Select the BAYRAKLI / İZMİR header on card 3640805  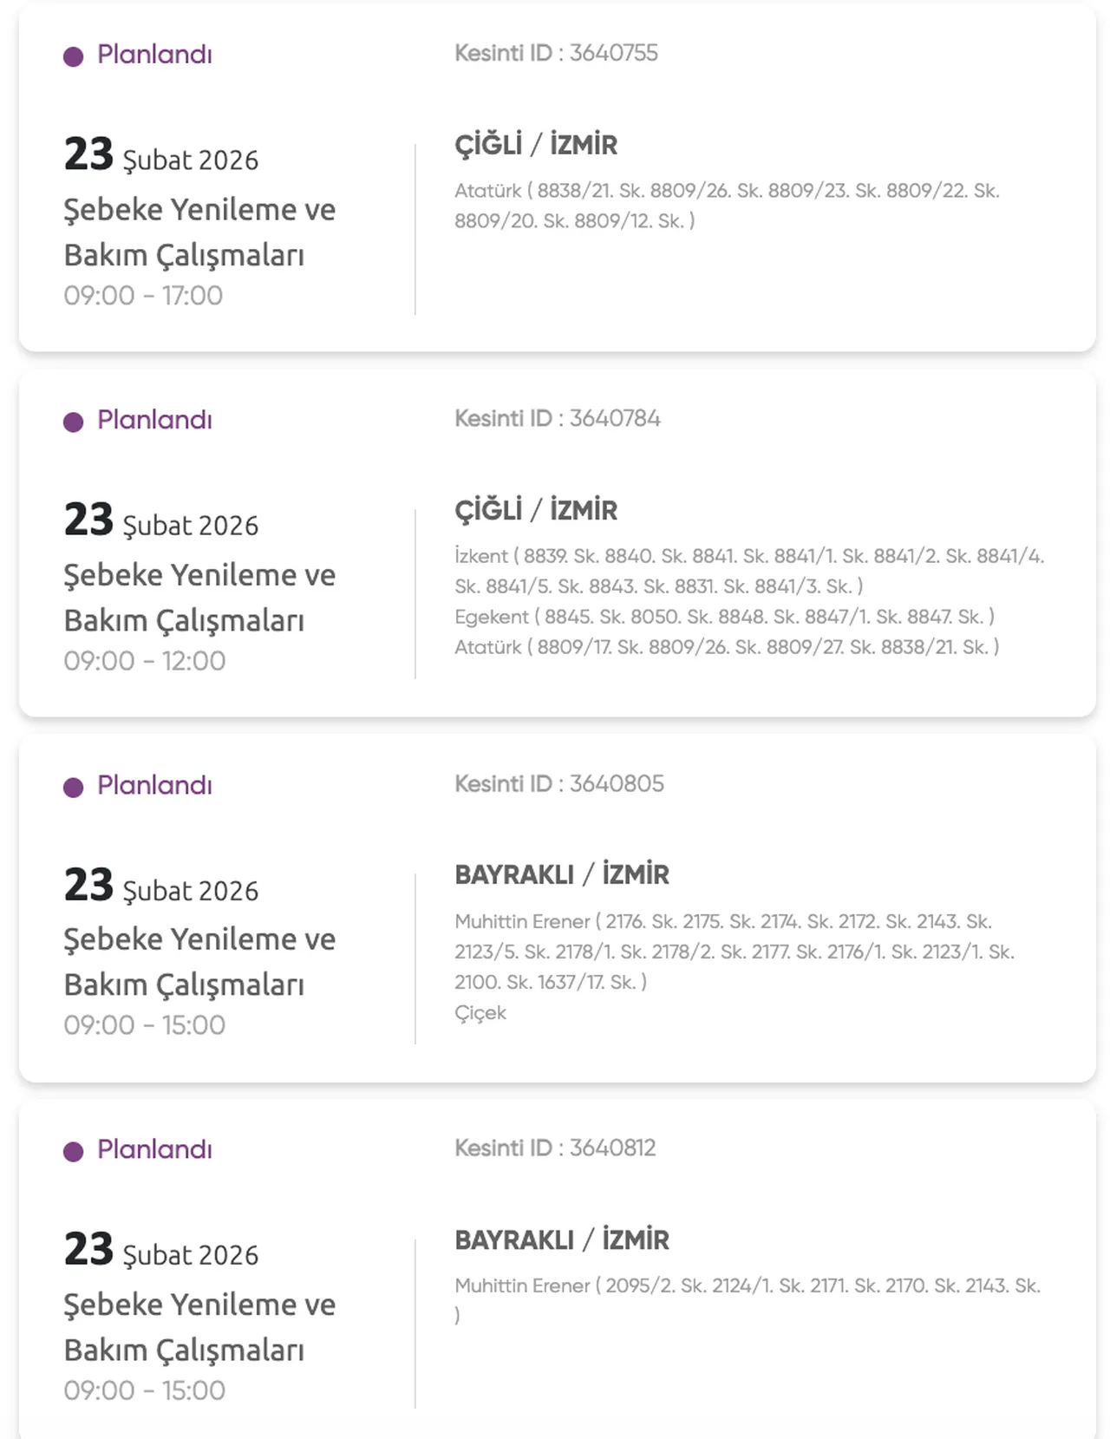coord(562,874)
